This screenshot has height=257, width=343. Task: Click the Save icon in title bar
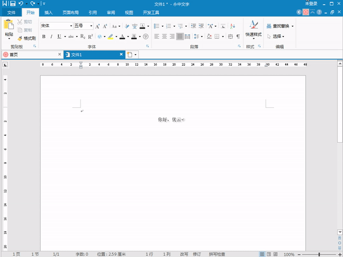coord(13,3)
